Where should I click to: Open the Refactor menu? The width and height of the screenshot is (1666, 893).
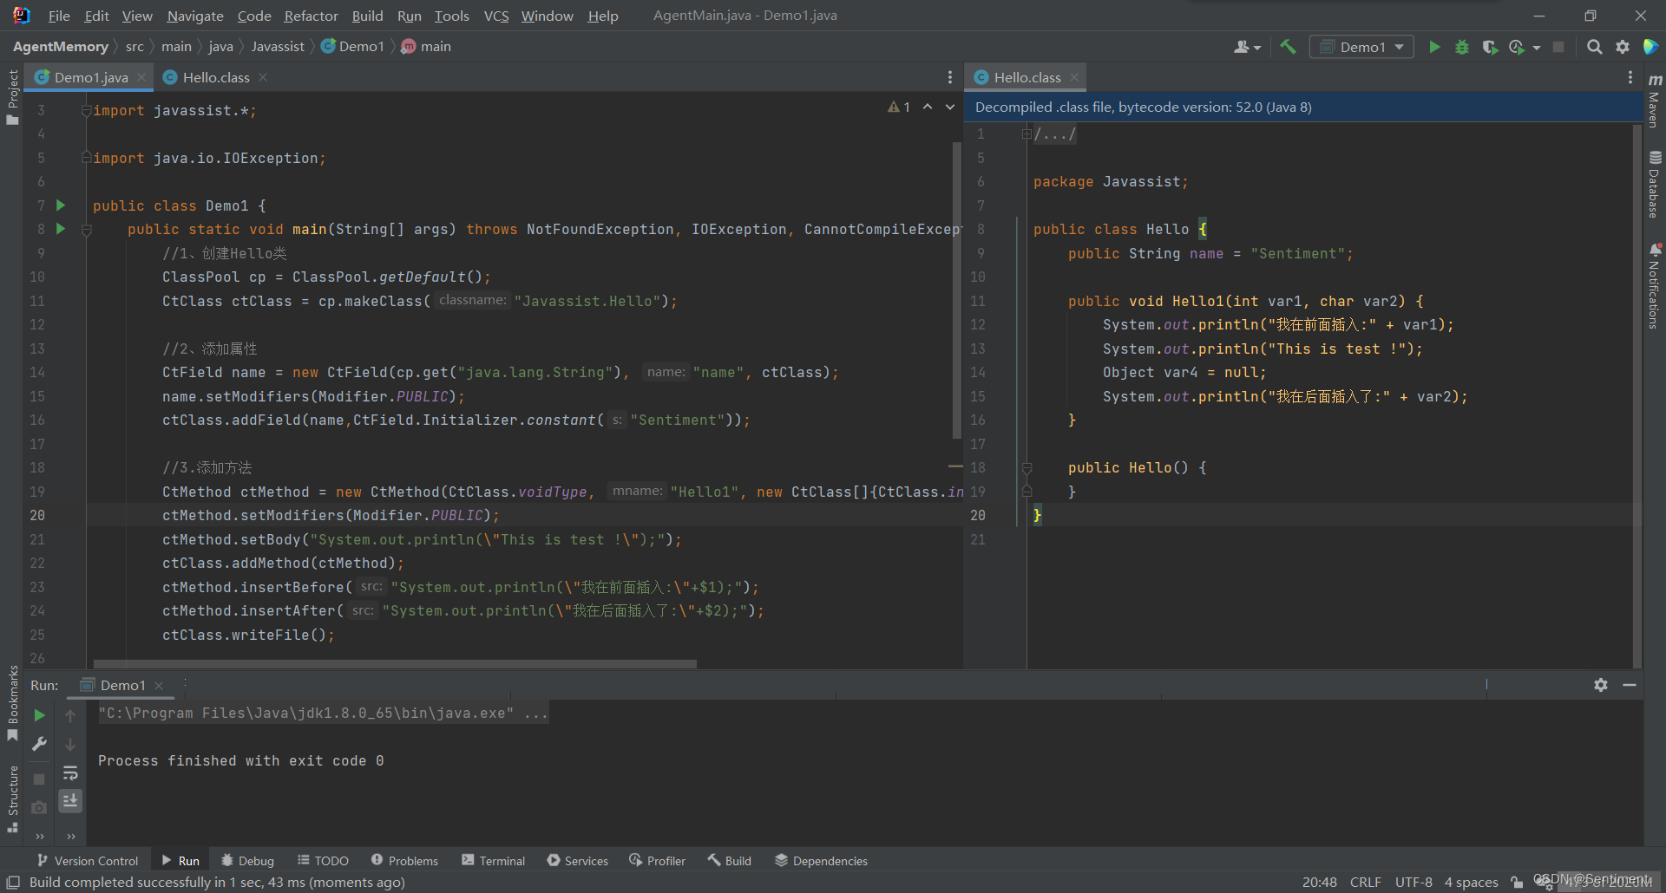click(x=311, y=16)
